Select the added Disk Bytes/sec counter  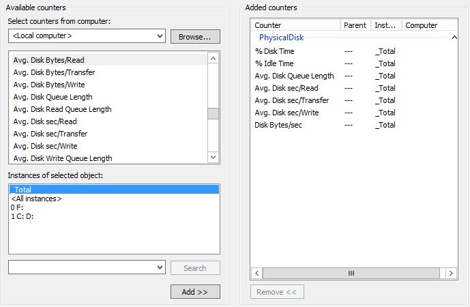[354, 125]
